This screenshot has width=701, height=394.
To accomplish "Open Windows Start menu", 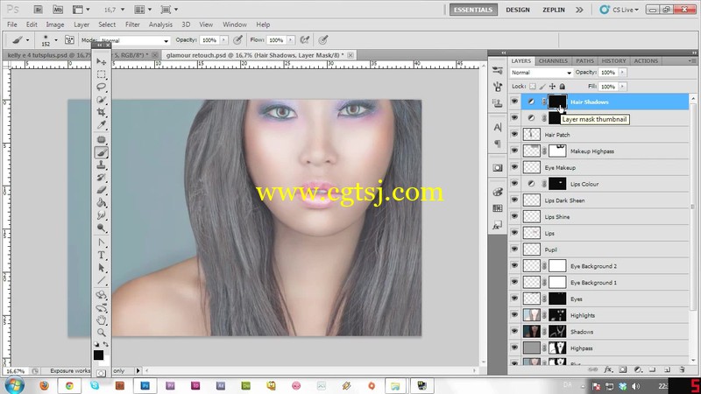I will [15, 385].
